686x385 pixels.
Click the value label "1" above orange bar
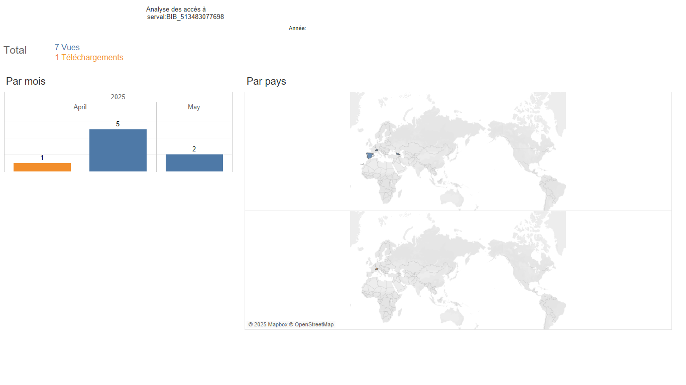coord(42,157)
